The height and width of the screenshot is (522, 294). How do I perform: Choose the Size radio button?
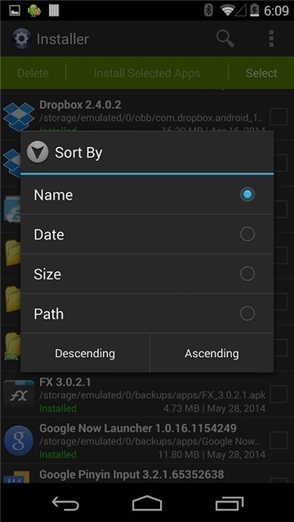tap(247, 274)
